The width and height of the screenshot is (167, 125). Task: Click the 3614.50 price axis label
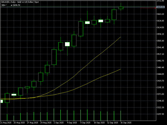161,27
